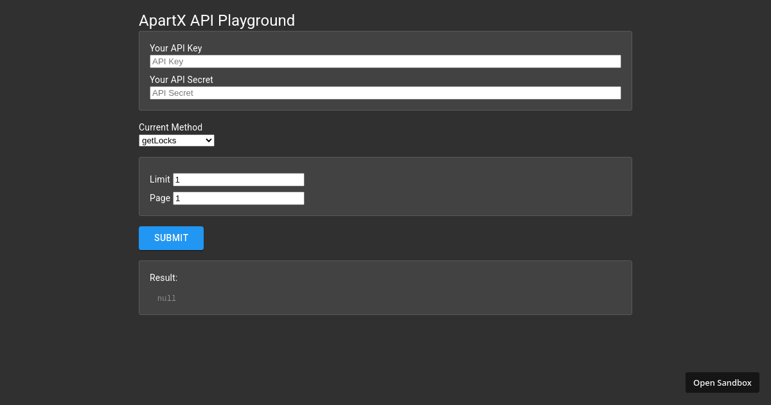
Task: Click the Page number input
Action: click(238, 198)
